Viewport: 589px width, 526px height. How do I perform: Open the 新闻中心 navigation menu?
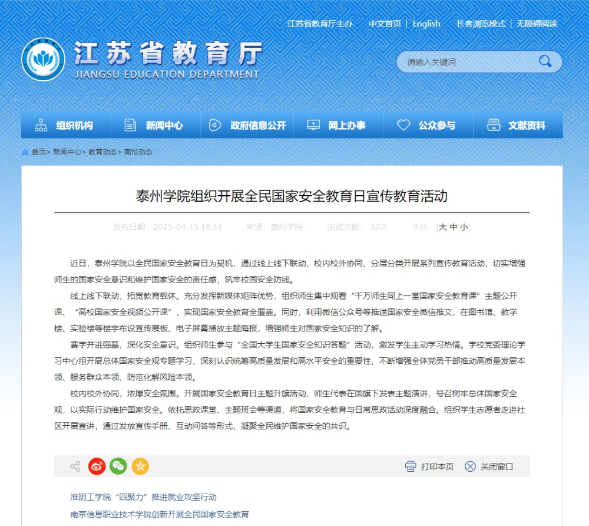coord(155,126)
